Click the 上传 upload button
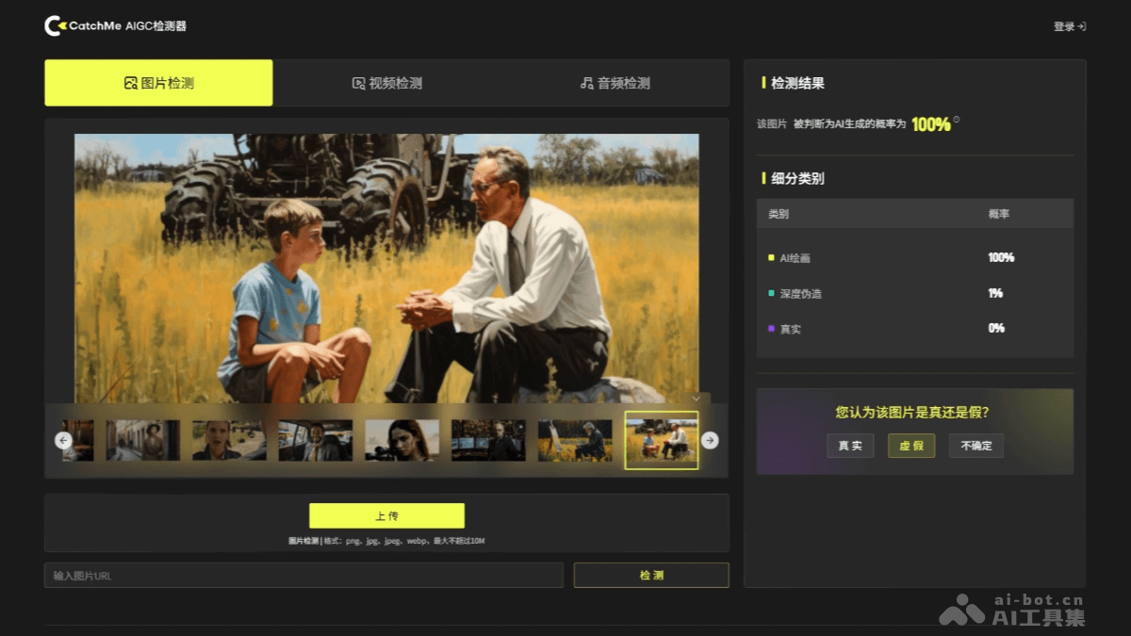The height and width of the screenshot is (636, 1131). point(385,515)
